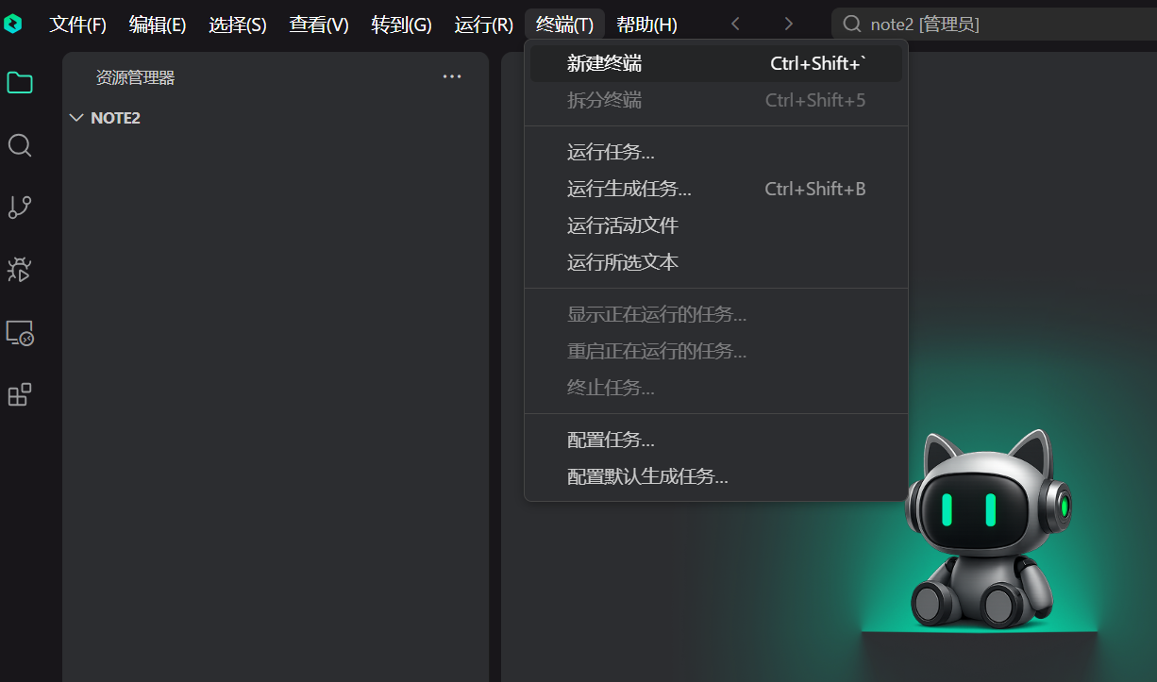Click 显示正在运行的任务... entry

[x=716, y=314]
